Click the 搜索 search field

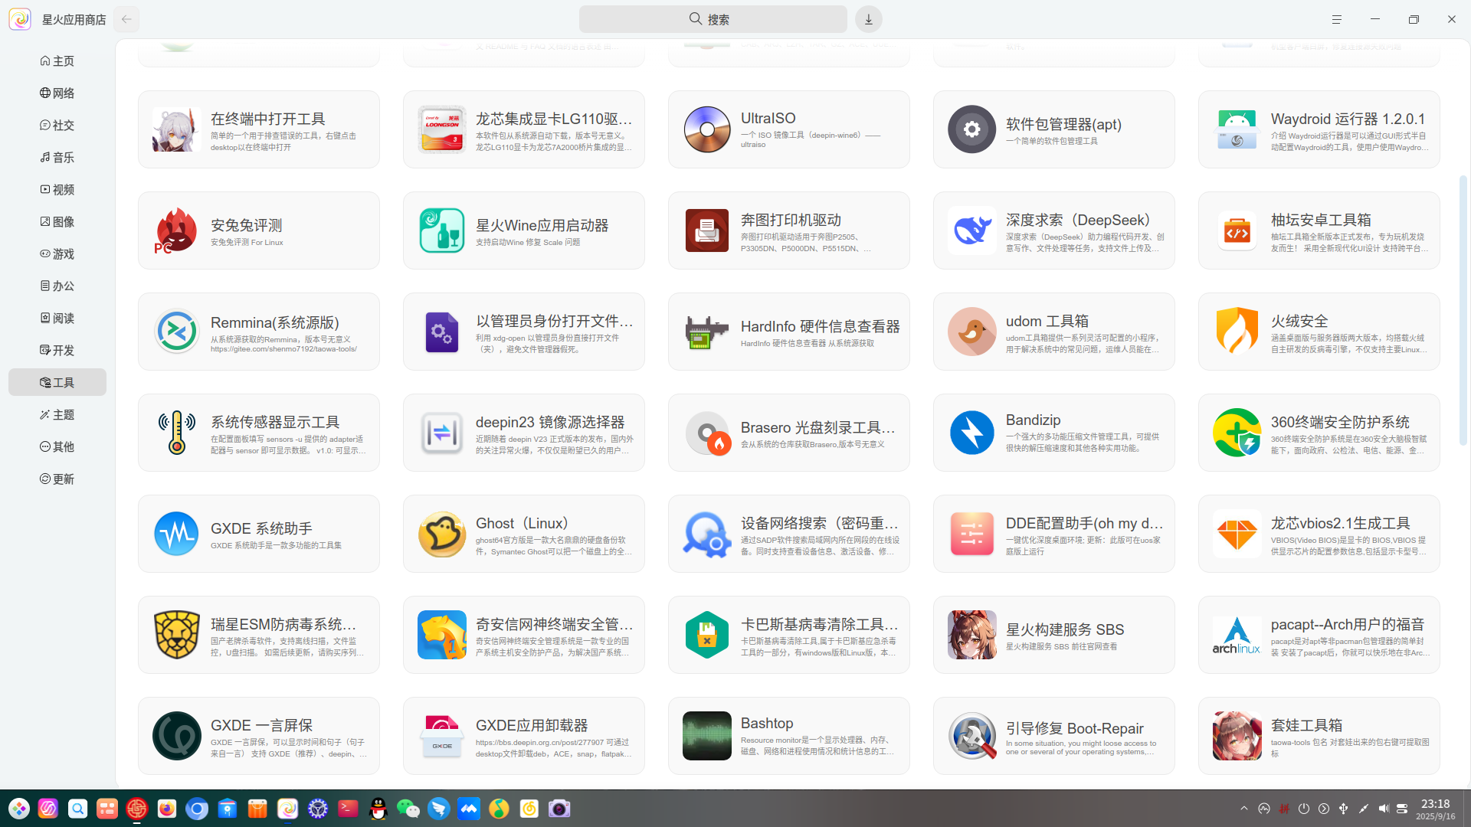(x=713, y=19)
